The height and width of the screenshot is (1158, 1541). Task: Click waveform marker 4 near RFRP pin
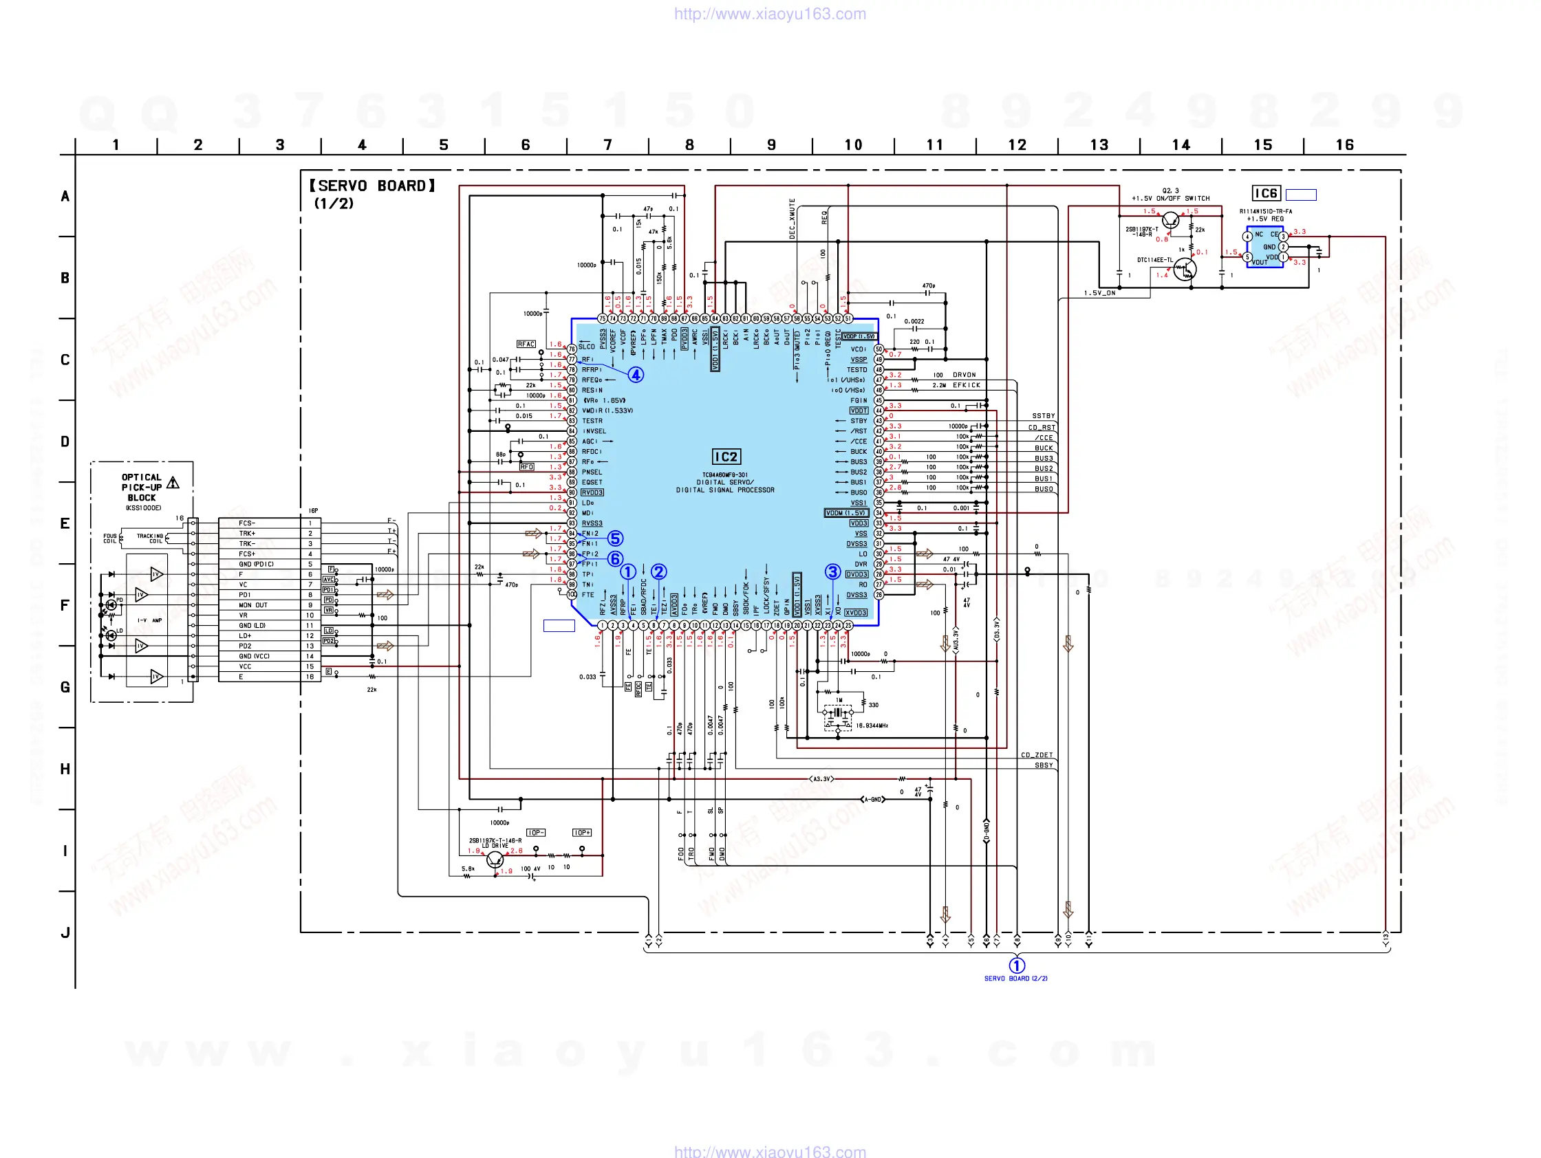click(636, 375)
